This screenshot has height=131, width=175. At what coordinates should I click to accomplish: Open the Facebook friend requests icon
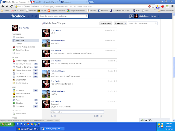coord(28,16)
